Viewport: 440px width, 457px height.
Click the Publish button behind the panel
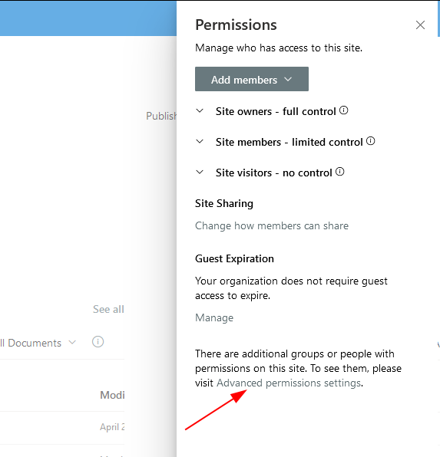161,116
